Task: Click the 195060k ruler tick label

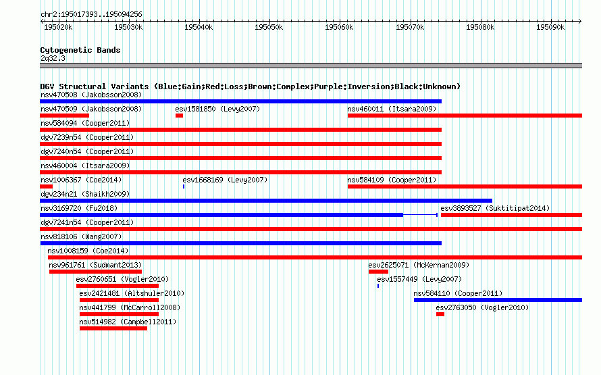Action: click(x=339, y=27)
